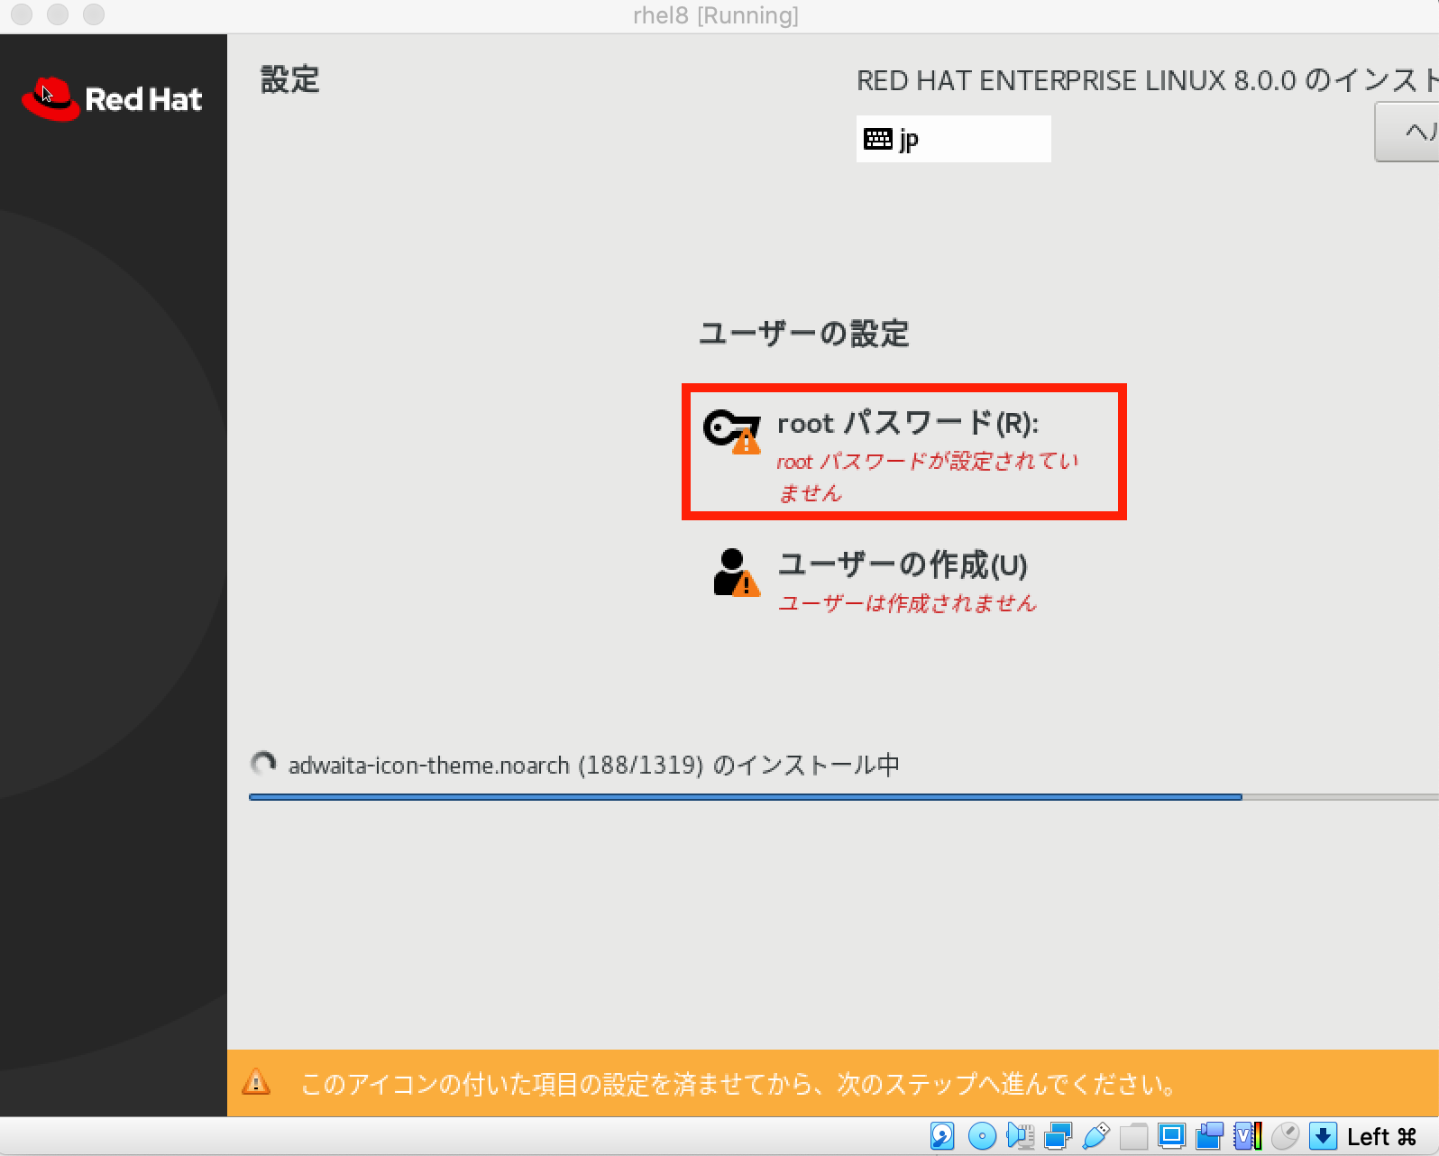This screenshot has height=1156, width=1439.
Task: Click the spinning install progress indicator
Action: [x=263, y=765]
